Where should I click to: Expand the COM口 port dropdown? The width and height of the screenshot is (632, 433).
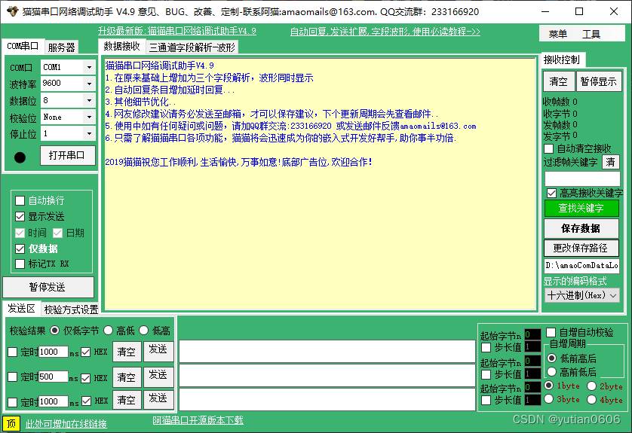pos(90,67)
